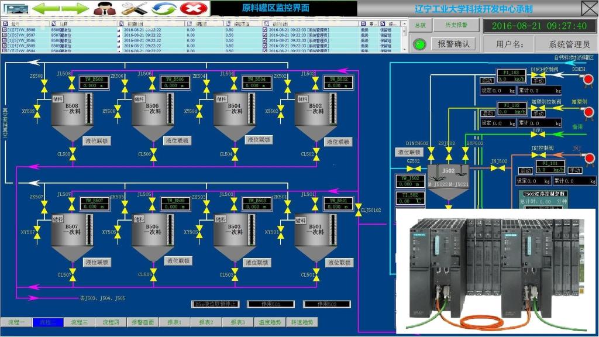The width and height of the screenshot is (599, 337).
Task: Click the ZK508 valve symbol
Action: 44,86
